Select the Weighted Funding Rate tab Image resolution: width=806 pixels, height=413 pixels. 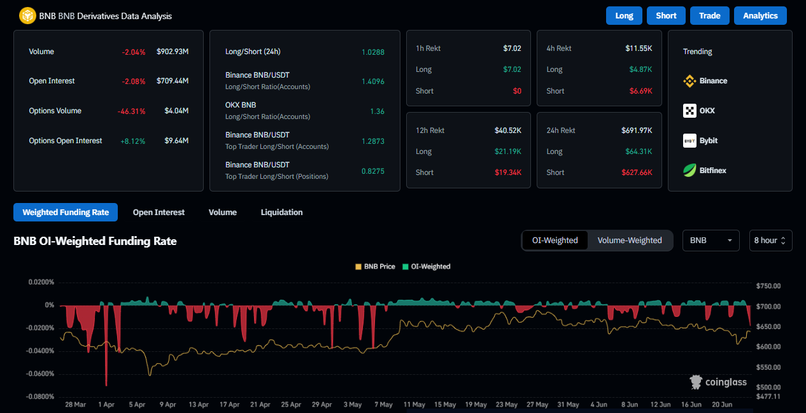tap(66, 213)
